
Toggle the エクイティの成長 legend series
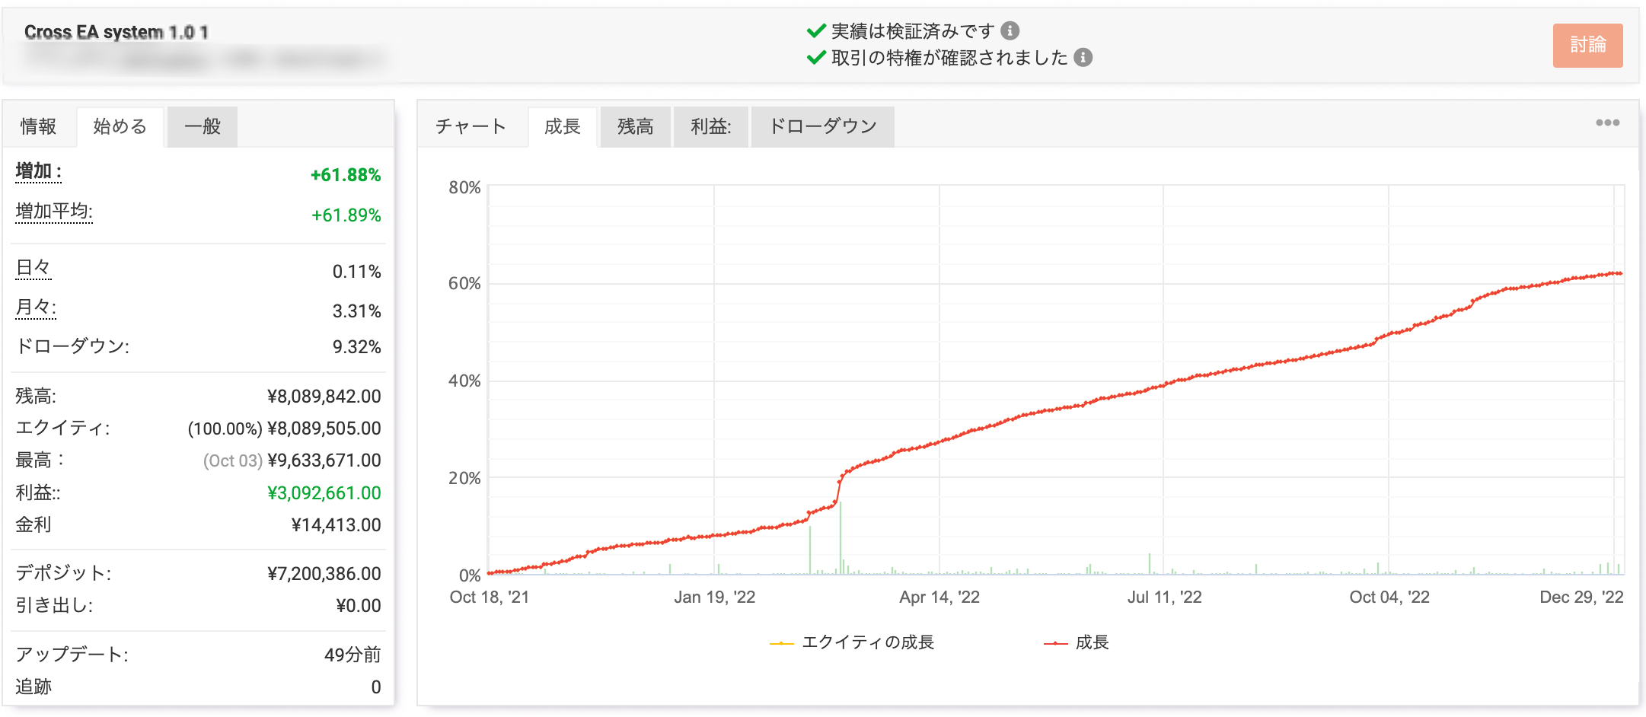(852, 642)
